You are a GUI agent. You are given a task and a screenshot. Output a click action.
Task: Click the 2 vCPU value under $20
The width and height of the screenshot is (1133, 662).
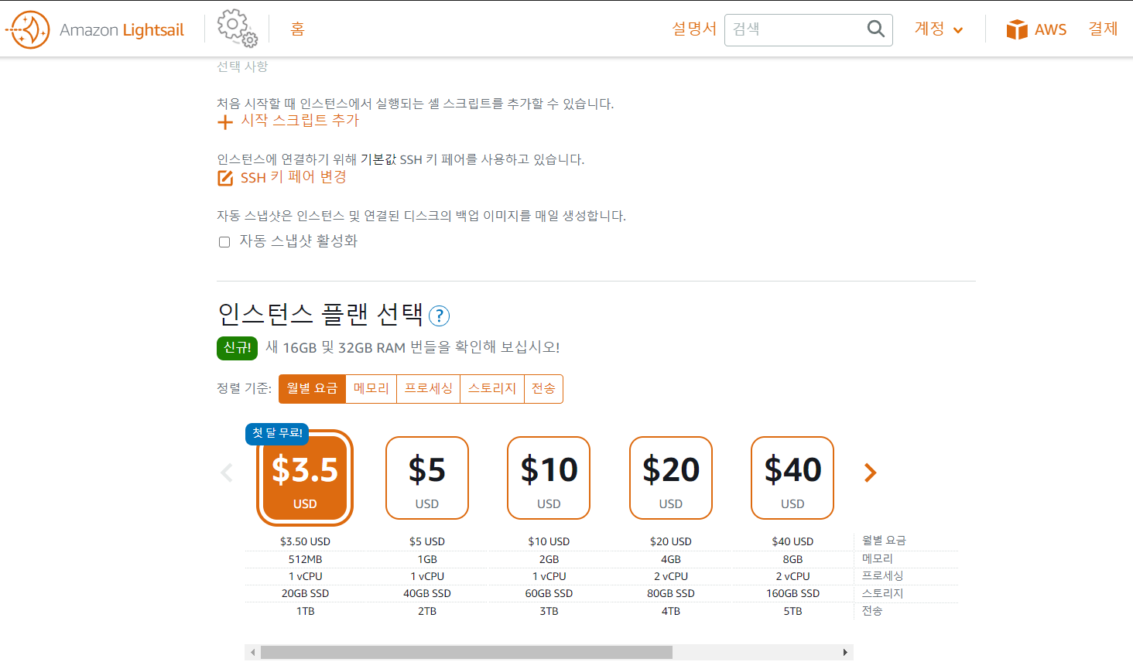671,577
